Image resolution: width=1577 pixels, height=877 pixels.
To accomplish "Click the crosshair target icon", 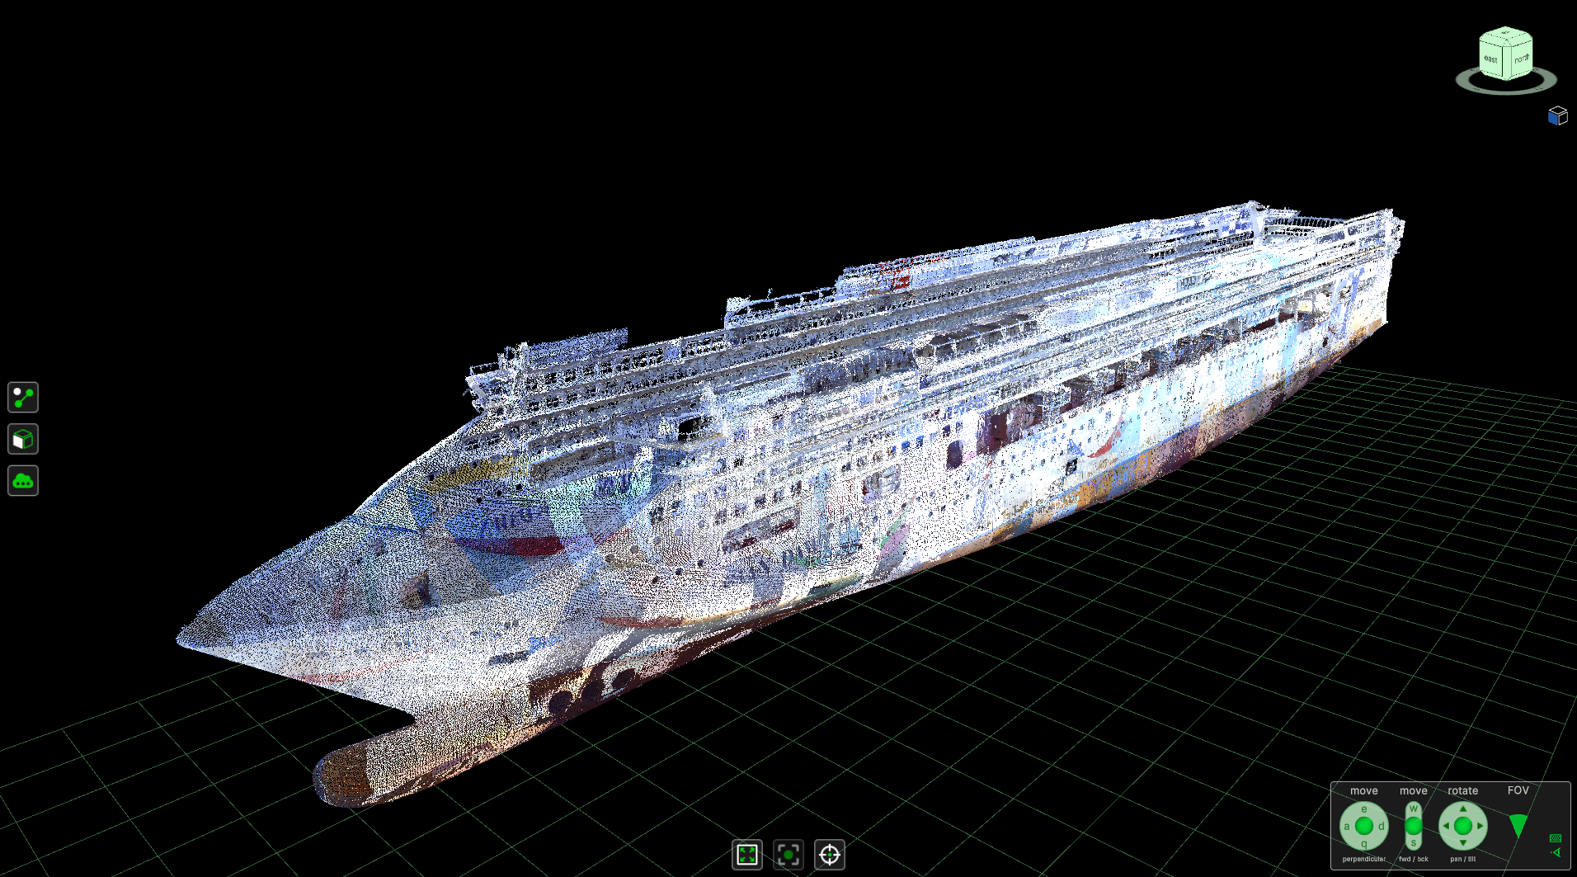I will point(831,856).
